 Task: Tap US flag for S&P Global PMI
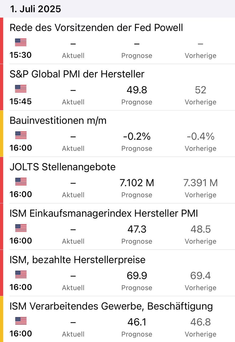coord(21,89)
